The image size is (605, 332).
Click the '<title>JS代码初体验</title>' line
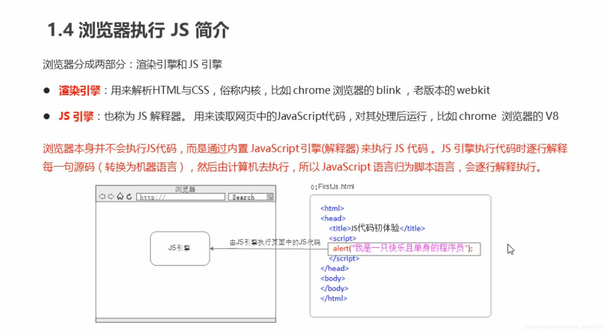377,228
